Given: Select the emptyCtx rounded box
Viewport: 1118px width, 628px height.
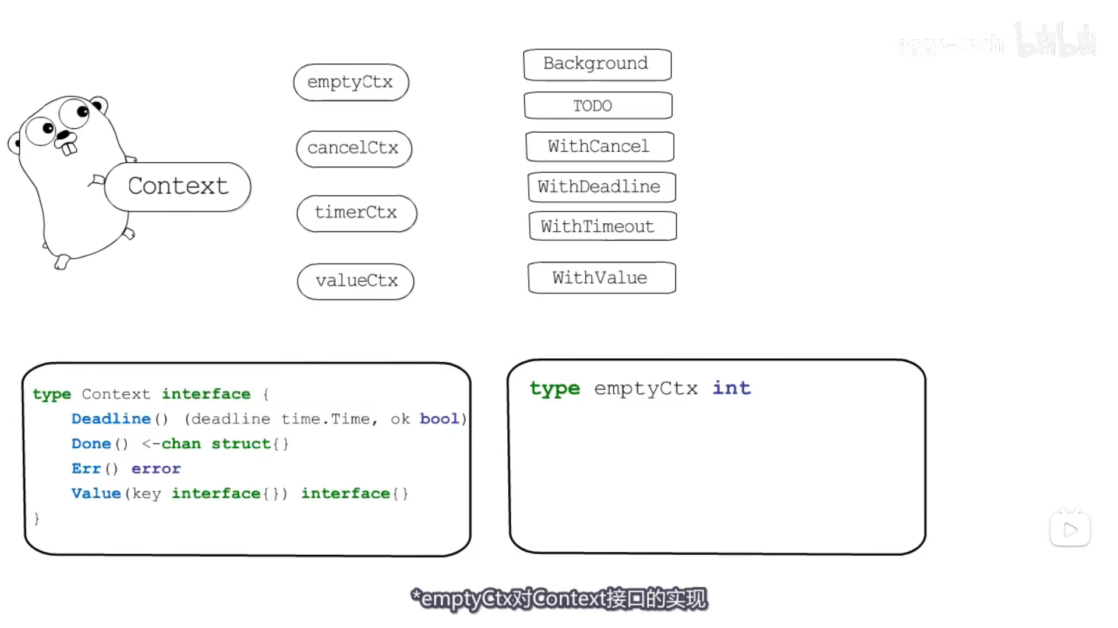Looking at the screenshot, I should click(x=351, y=82).
